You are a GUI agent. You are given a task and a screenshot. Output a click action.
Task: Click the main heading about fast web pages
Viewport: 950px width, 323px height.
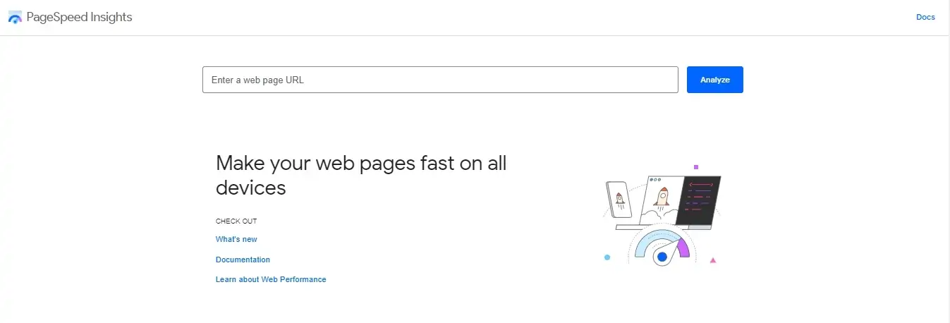tap(361, 175)
